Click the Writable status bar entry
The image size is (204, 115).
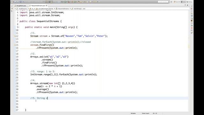[133, 113]
